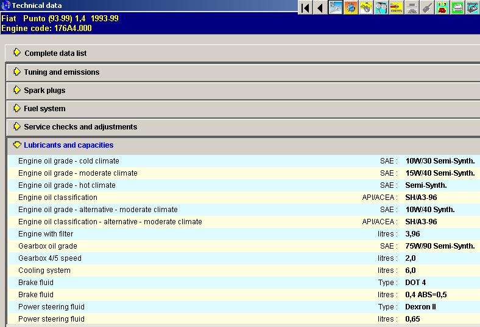480x327 pixels.
Task: Click the orange background toolbar icon
Action: click(351, 8)
